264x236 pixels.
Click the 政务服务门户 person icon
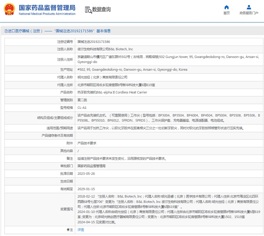pyautogui.click(x=249, y=7)
